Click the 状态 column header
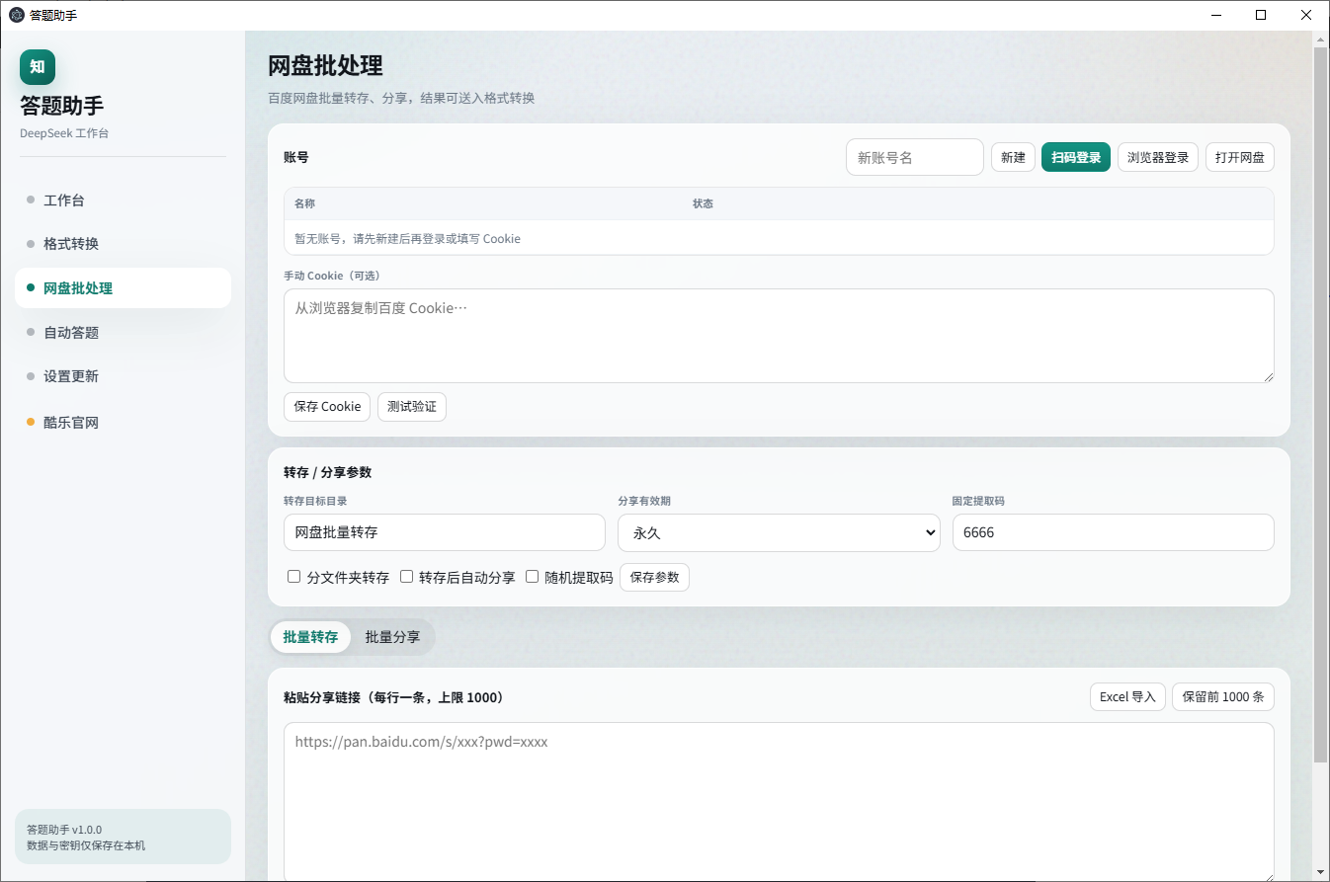Viewport: 1330px width, 882px height. 703,203
